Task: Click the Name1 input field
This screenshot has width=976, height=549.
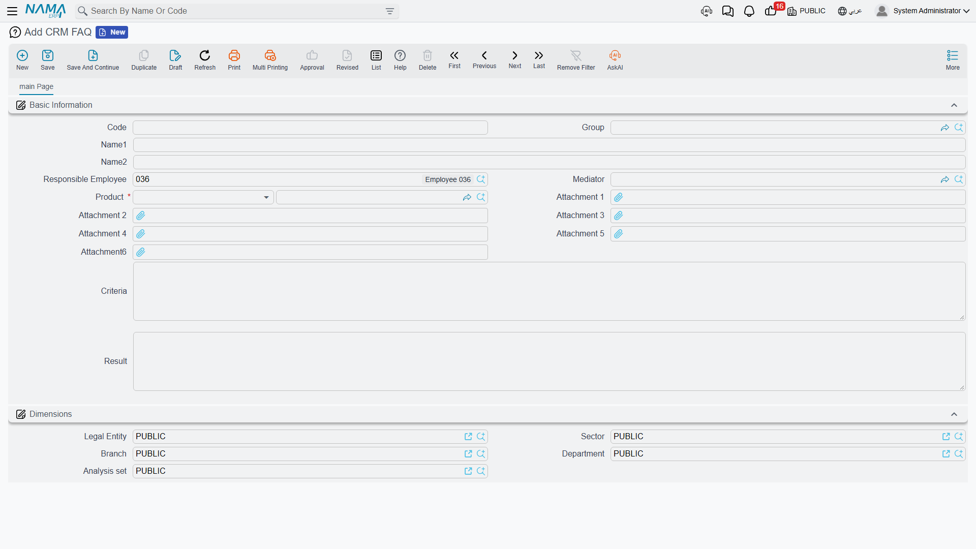Action: tap(549, 145)
